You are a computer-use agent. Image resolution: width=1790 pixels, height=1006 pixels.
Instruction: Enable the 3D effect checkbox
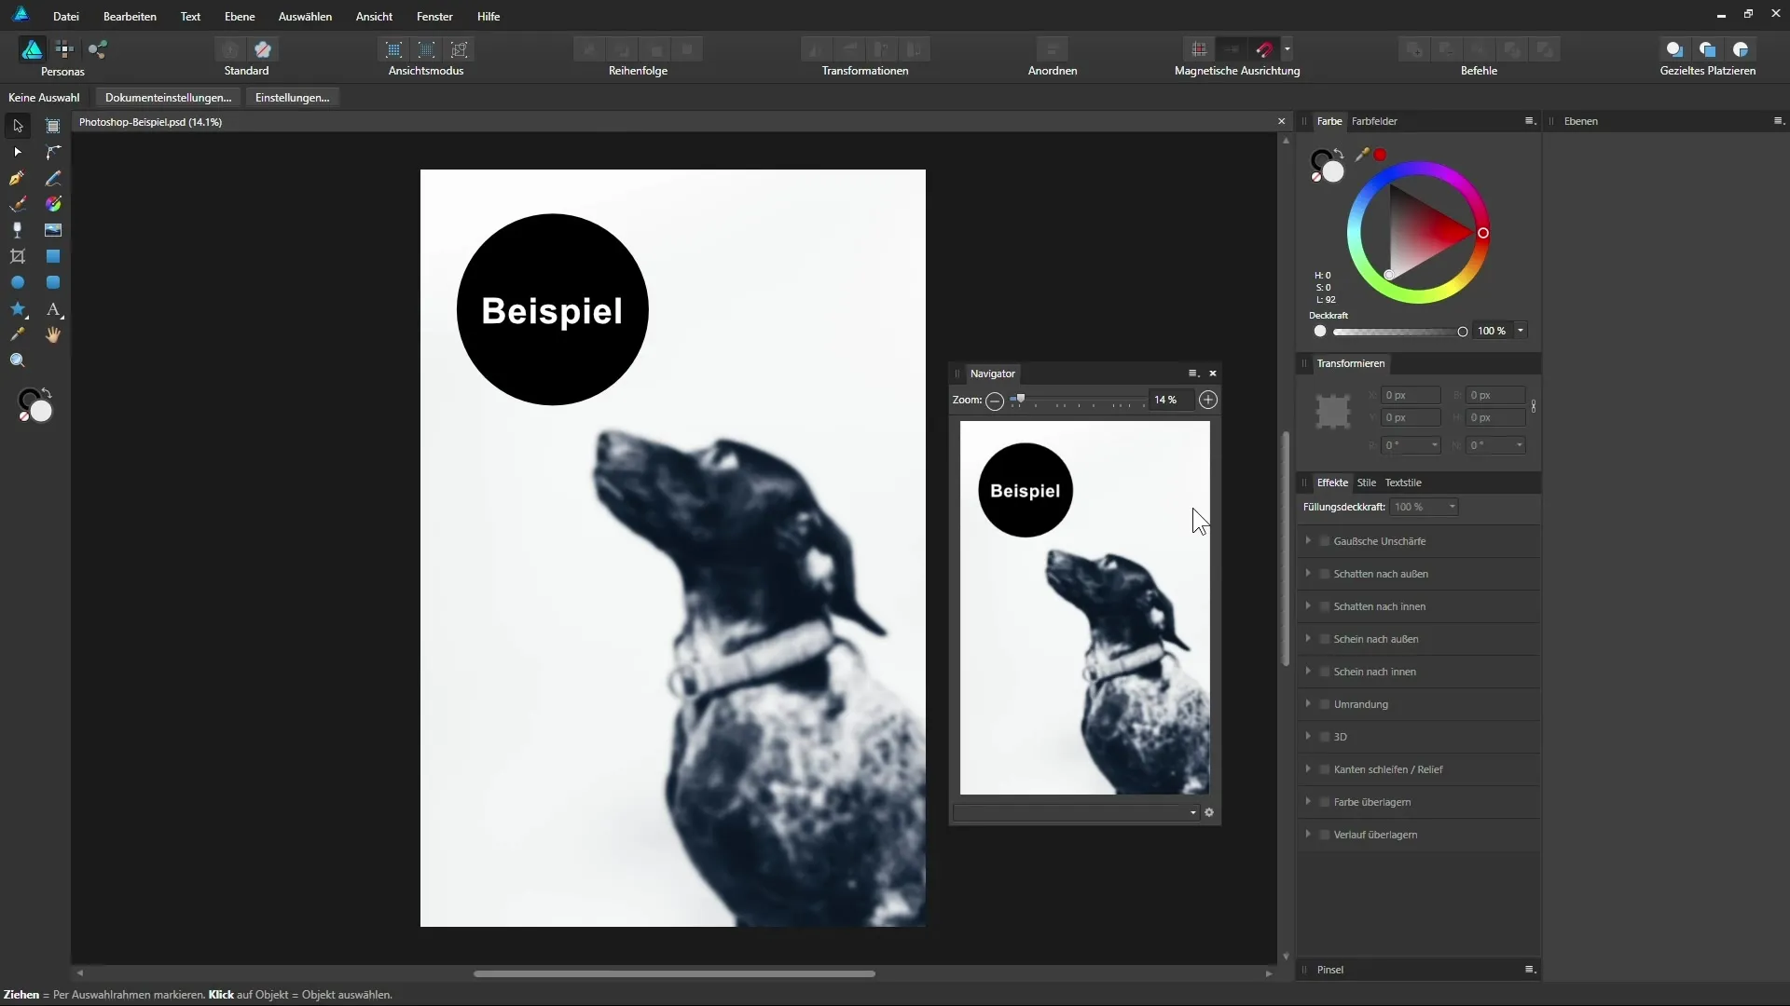pos(1324,737)
